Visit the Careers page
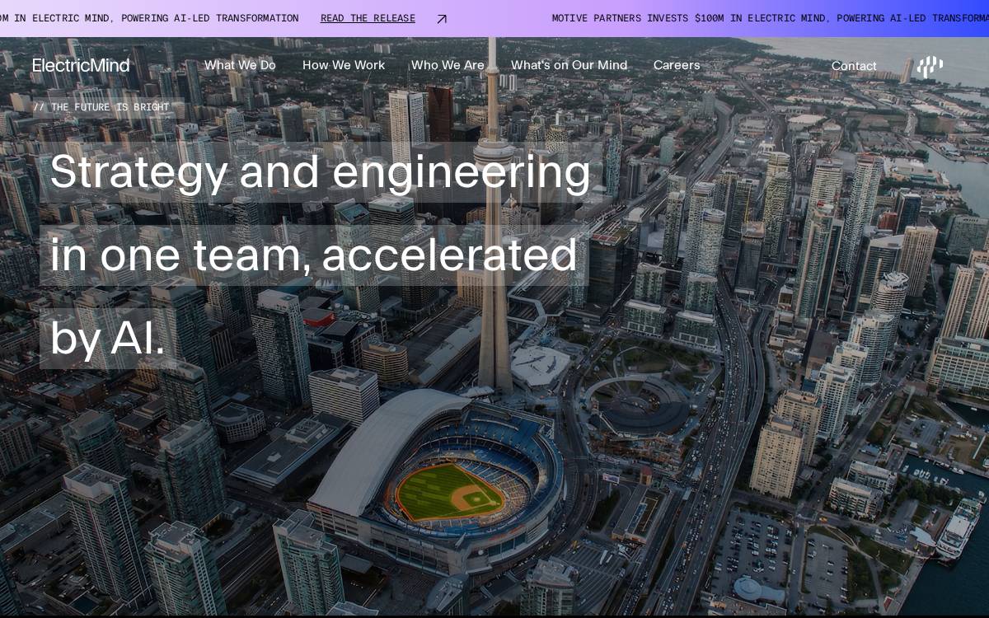Screen dimensions: 989x618 [x=677, y=65]
